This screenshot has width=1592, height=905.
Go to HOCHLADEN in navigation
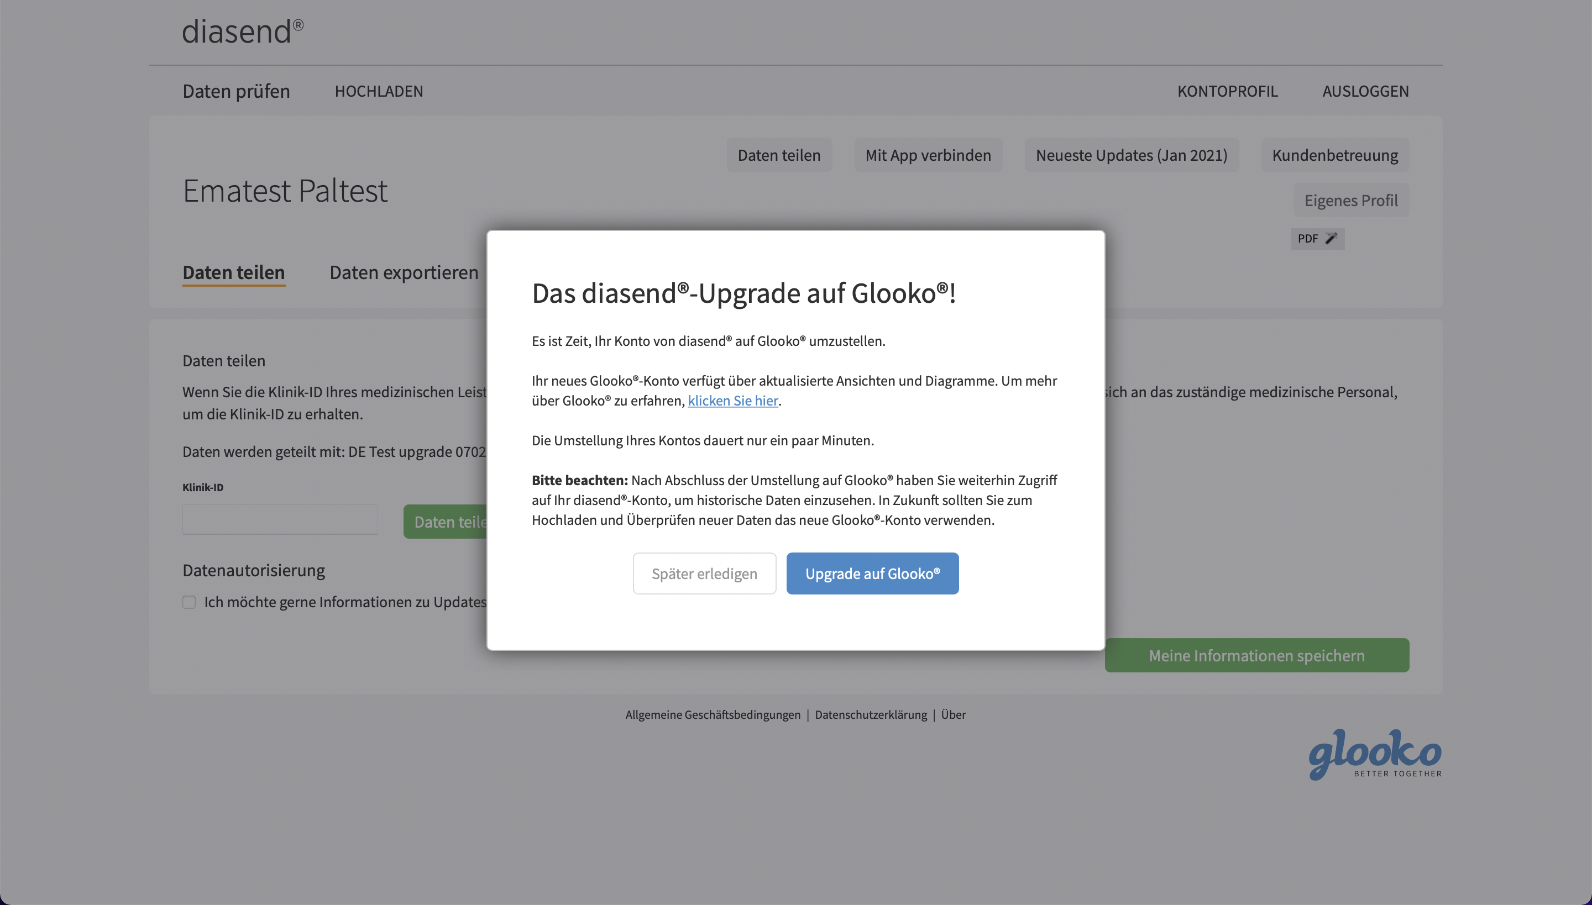(379, 91)
